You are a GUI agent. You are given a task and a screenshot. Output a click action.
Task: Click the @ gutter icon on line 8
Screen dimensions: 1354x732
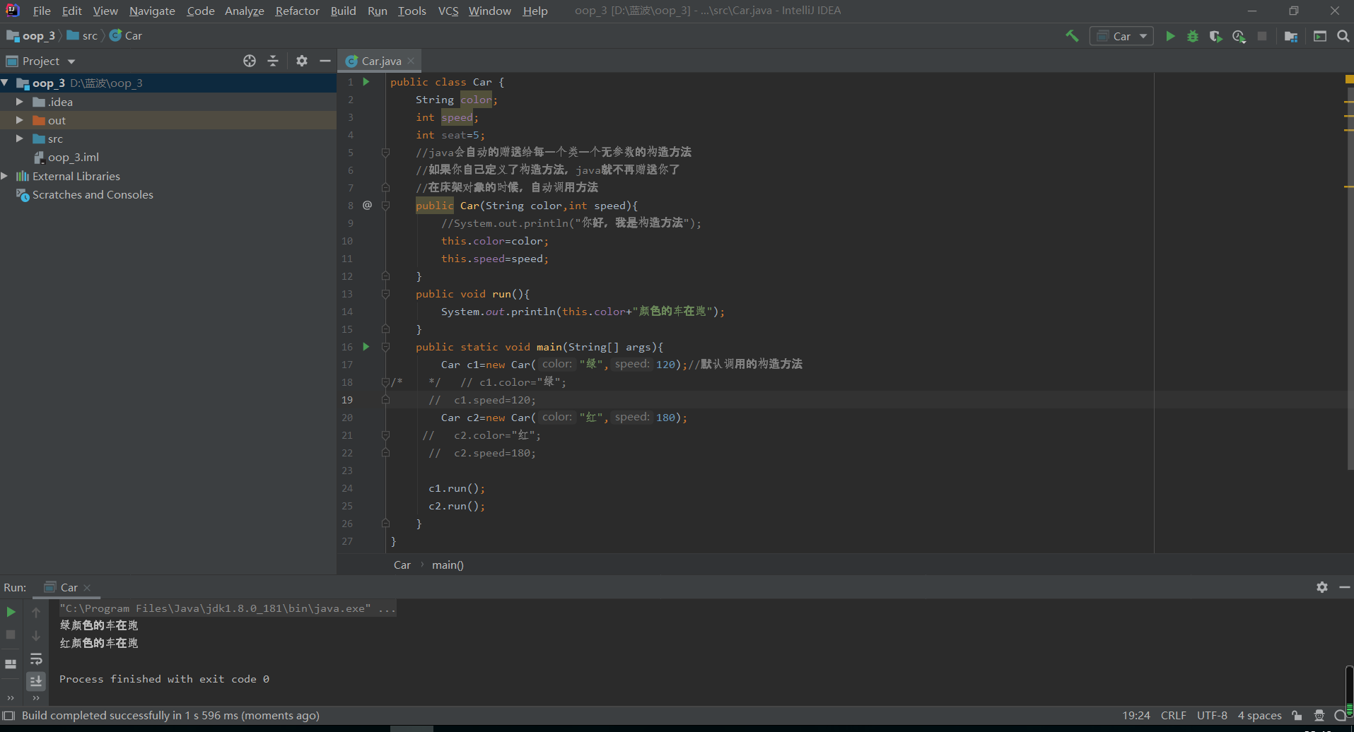(367, 205)
